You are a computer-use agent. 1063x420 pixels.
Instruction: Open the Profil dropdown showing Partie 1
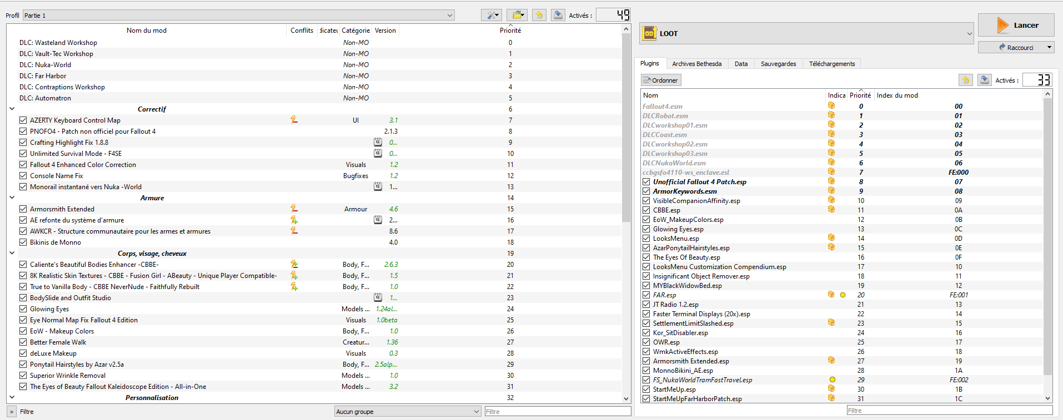click(238, 16)
